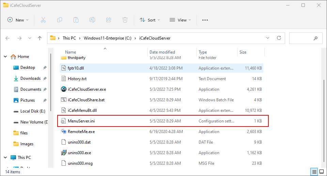
Task: Open the New dropdown menu
Action: (18, 20)
